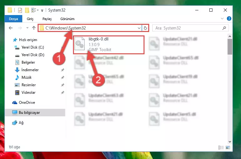Open the Customize Quick Access Toolbar dropdown arrow
Viewport: 241px width, 159px height.
pos(42,10)
